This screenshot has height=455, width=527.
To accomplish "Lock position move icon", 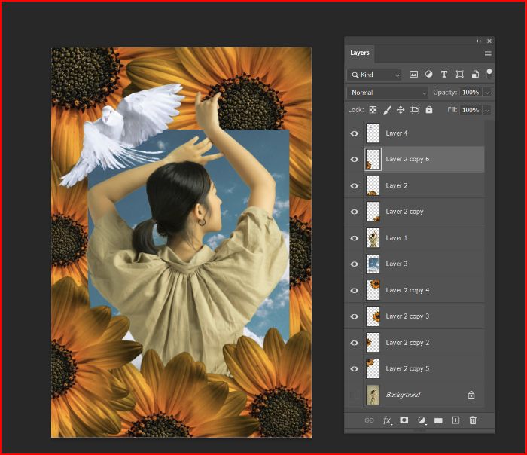I will point(401,110).
